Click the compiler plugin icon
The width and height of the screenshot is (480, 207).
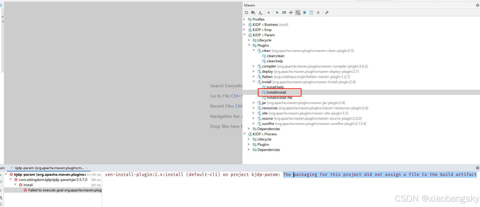pyautogui.click(x=260, y=66)
